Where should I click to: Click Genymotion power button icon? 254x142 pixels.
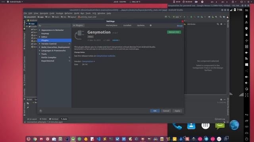246,139
